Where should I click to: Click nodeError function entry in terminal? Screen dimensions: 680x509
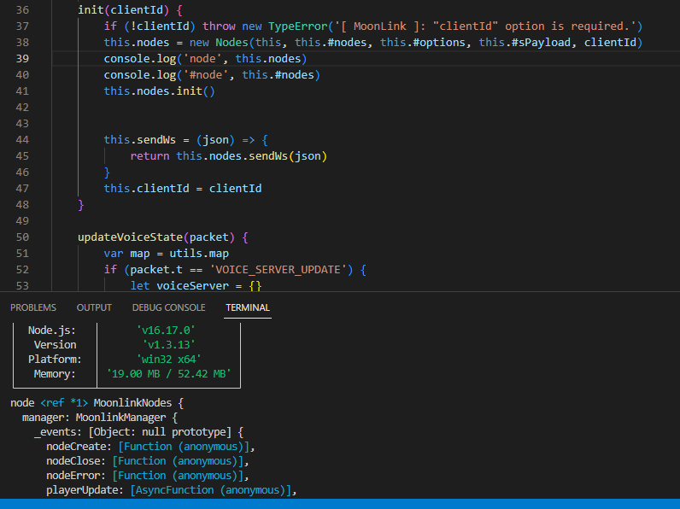pyautogui.click(x=148, y=476)
